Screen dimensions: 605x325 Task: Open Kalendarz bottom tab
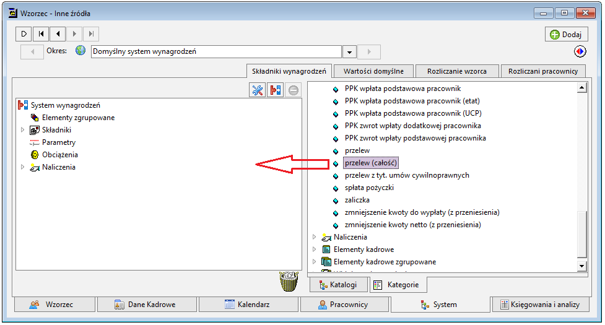pos(248,304)
